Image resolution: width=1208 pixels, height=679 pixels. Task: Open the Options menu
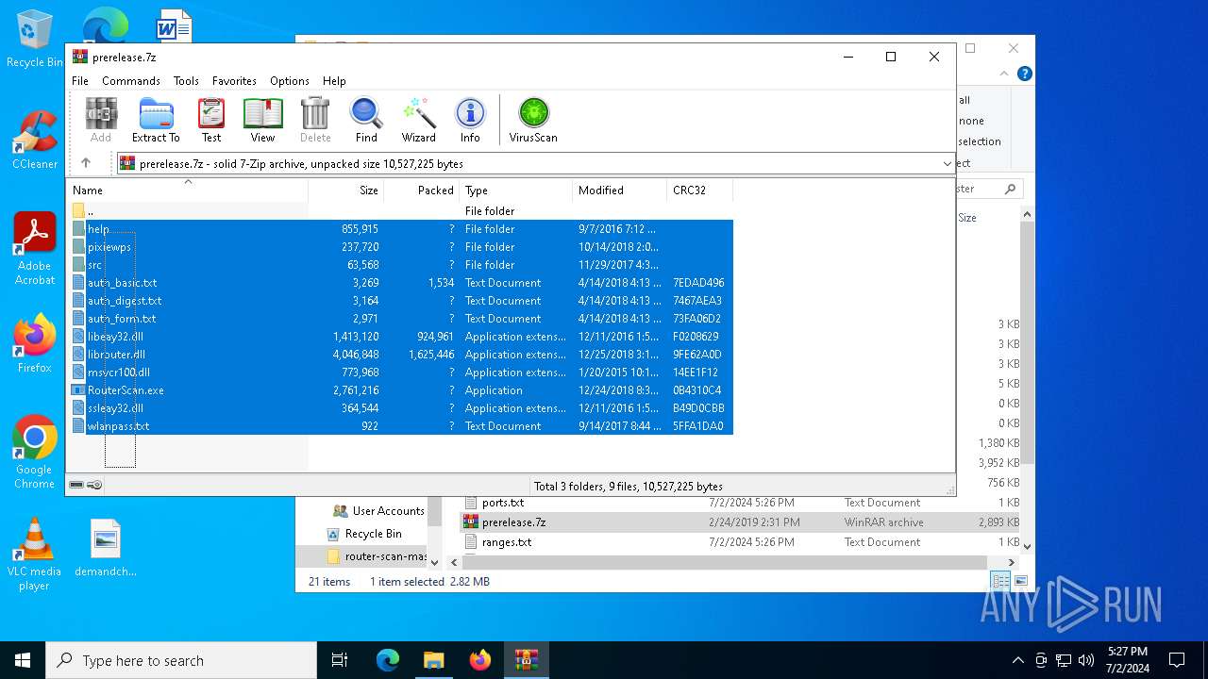[290, 81]
